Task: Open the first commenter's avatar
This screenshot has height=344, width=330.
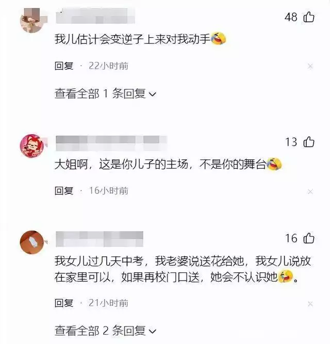Action: tap(33, 21)
